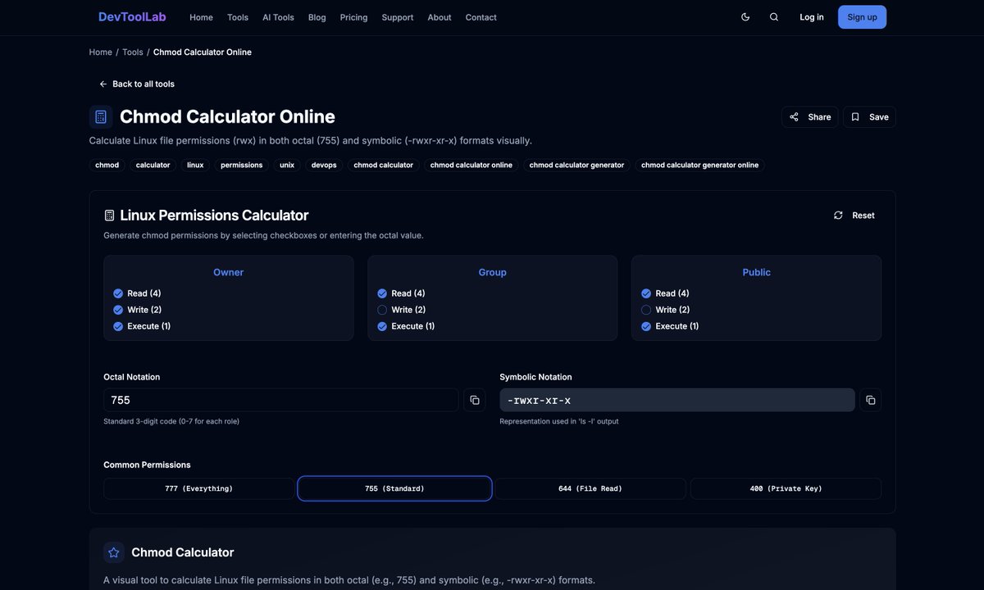This screenshot has height=590, width=984.
Task: Click the chmod calculator online tag
Action: [471, 166]
